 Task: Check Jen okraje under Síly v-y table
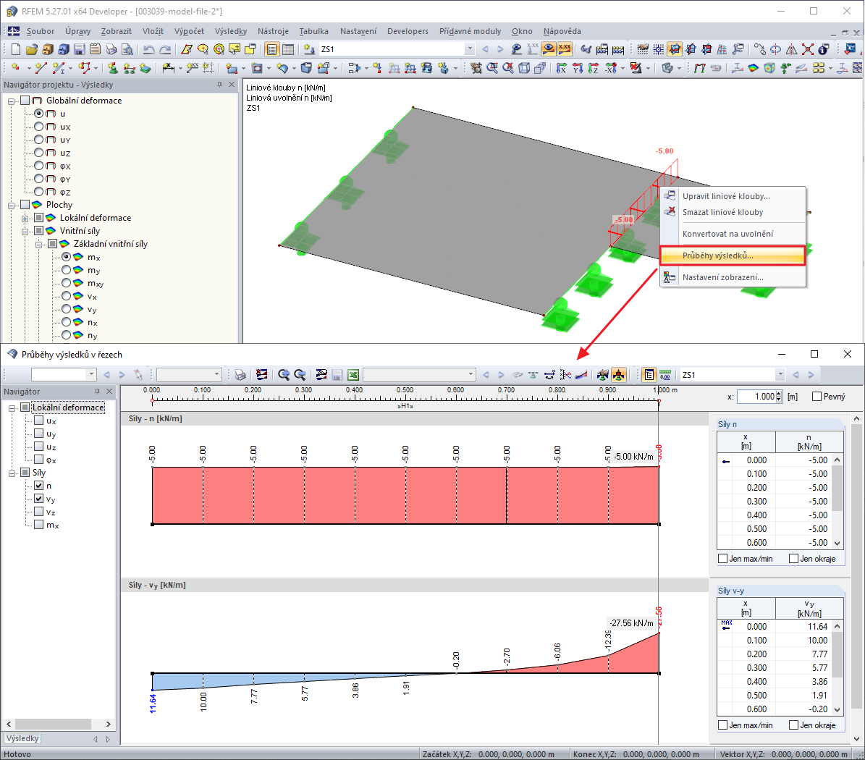(x=794, y=725)
